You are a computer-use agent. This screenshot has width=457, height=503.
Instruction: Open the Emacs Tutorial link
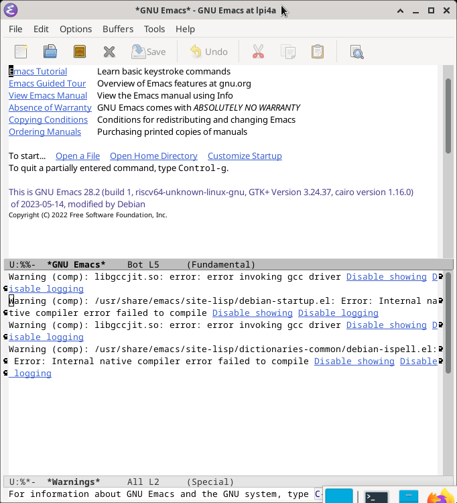click(38, 71)
